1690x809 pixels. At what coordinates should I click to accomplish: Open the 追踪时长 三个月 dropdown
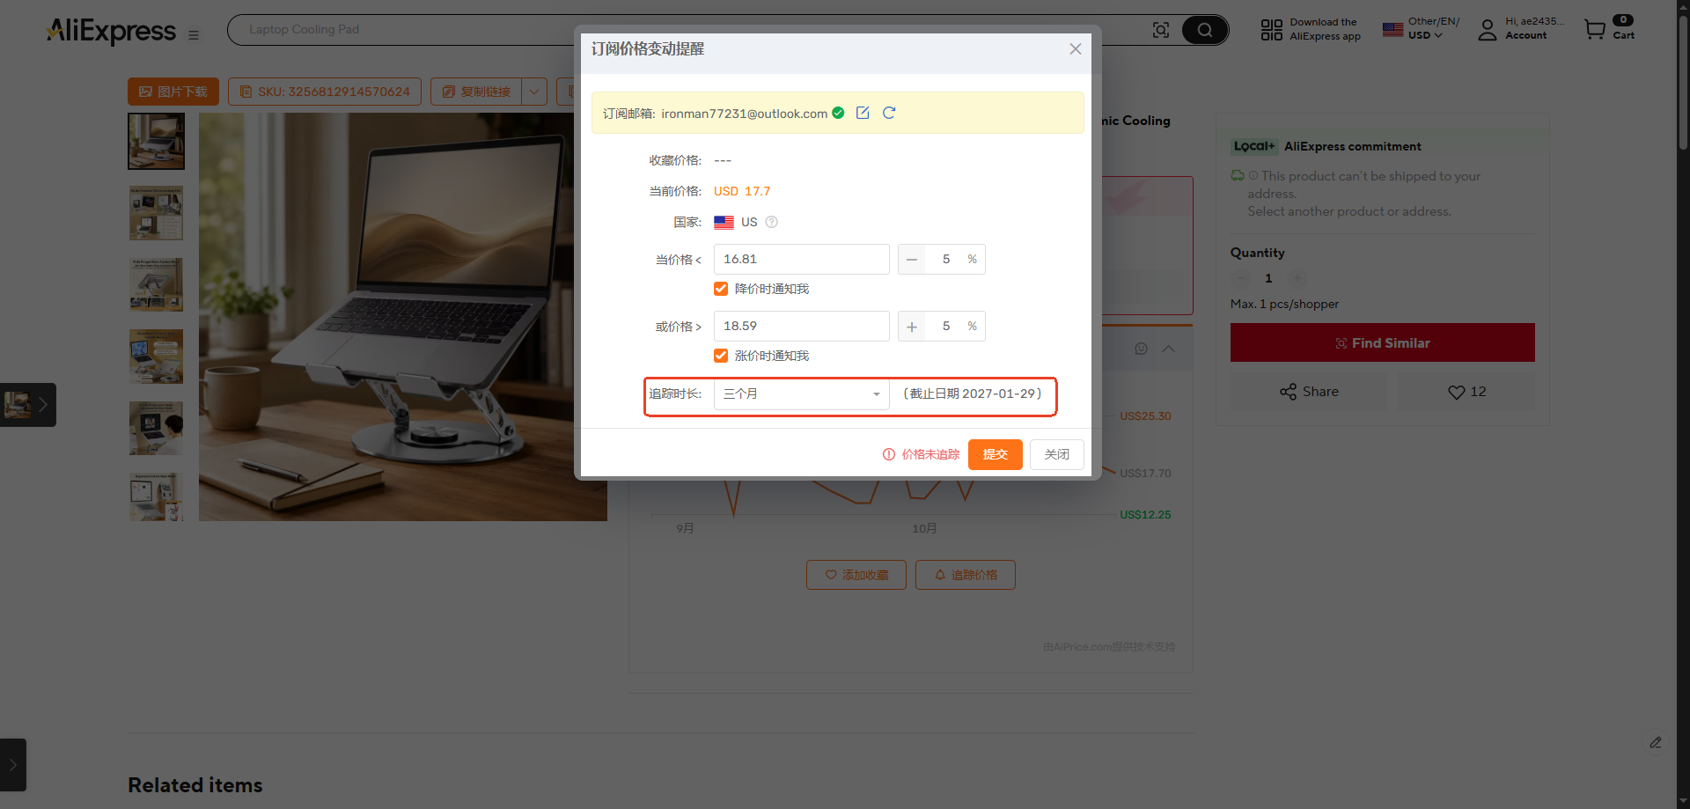click(x=802, y=394)
